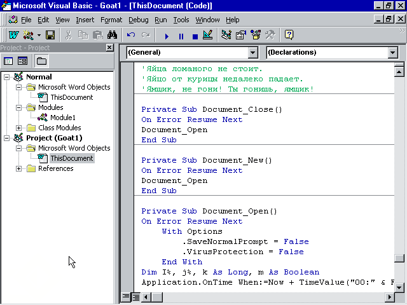Image resolution: width=407 pixels, height=305 pixels.
Task: Open the Edit menu
Action: (x=43, y=20)
